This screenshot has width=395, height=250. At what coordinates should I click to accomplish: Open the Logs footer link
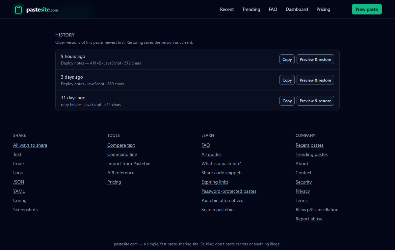click(x=18, y=173)
